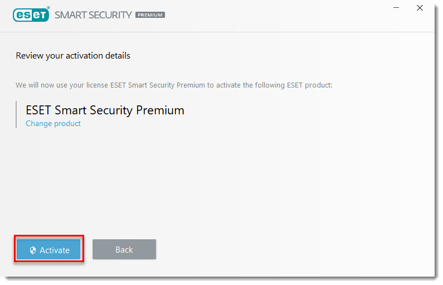Click the word 'Activate' on the blue button
Screen dimensions: 443x285
tap(55, 250)
